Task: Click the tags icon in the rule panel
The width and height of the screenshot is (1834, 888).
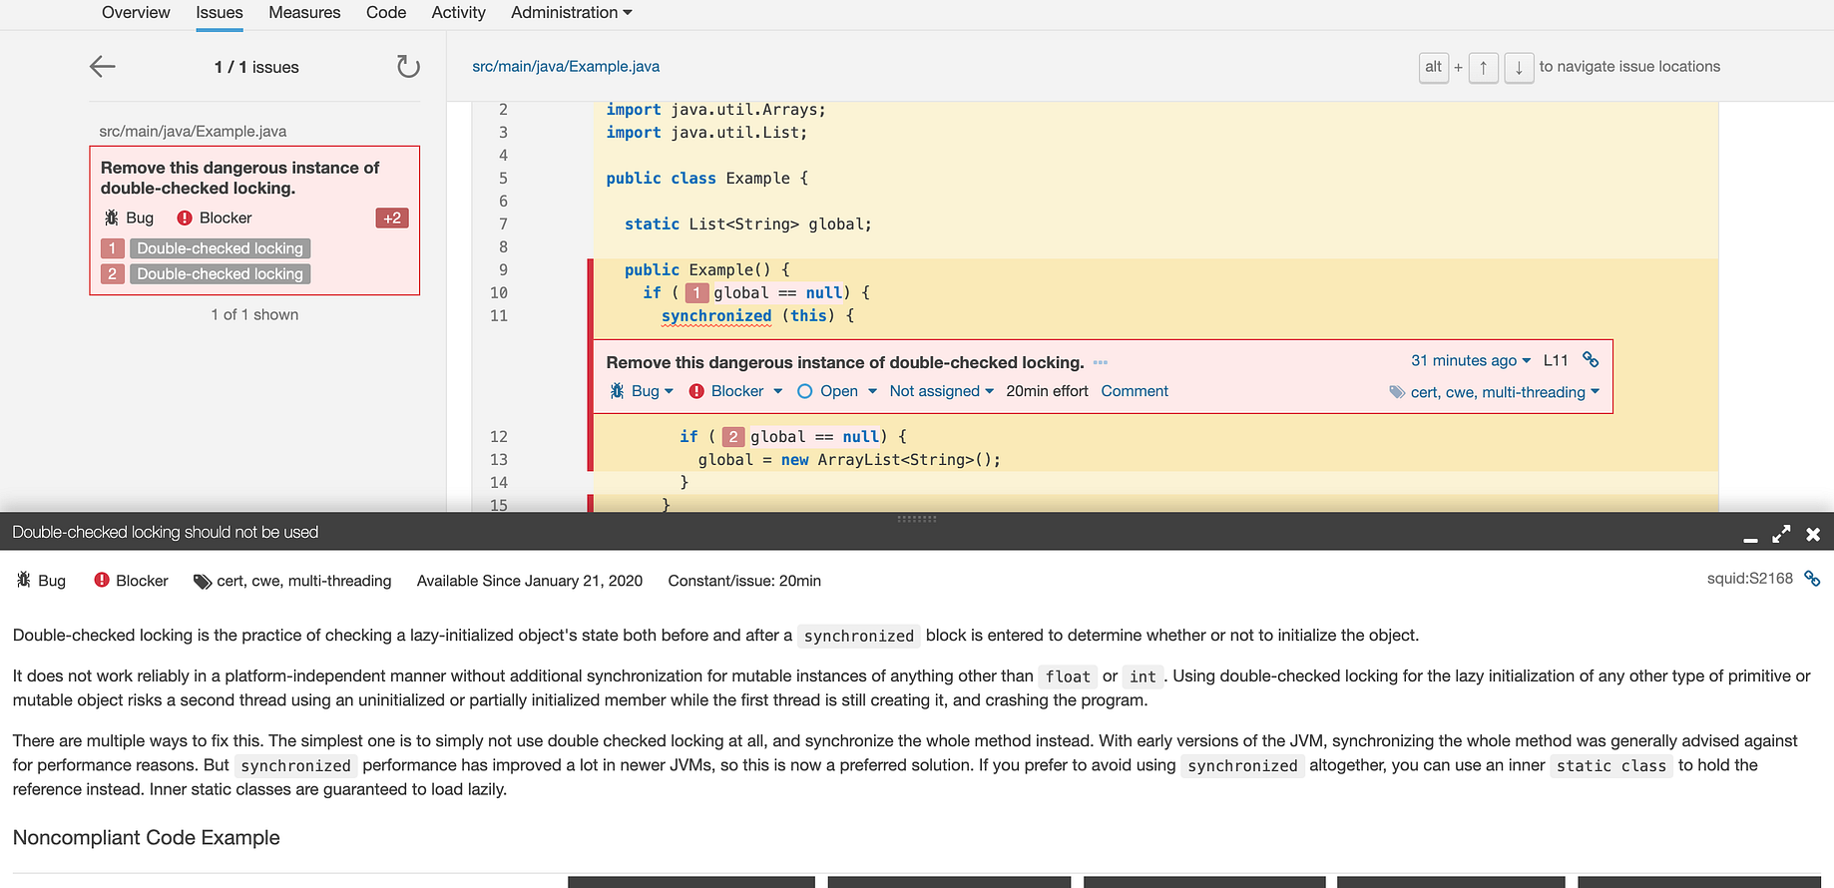Action: pos(203,581)
